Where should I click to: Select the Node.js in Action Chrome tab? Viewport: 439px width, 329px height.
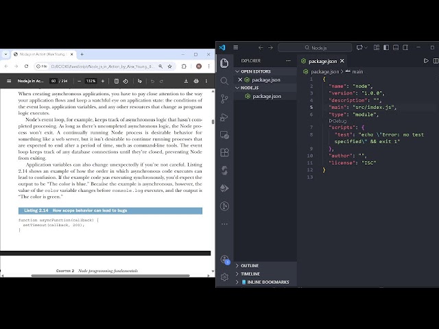pyautogui.click(x=43, y=54)
